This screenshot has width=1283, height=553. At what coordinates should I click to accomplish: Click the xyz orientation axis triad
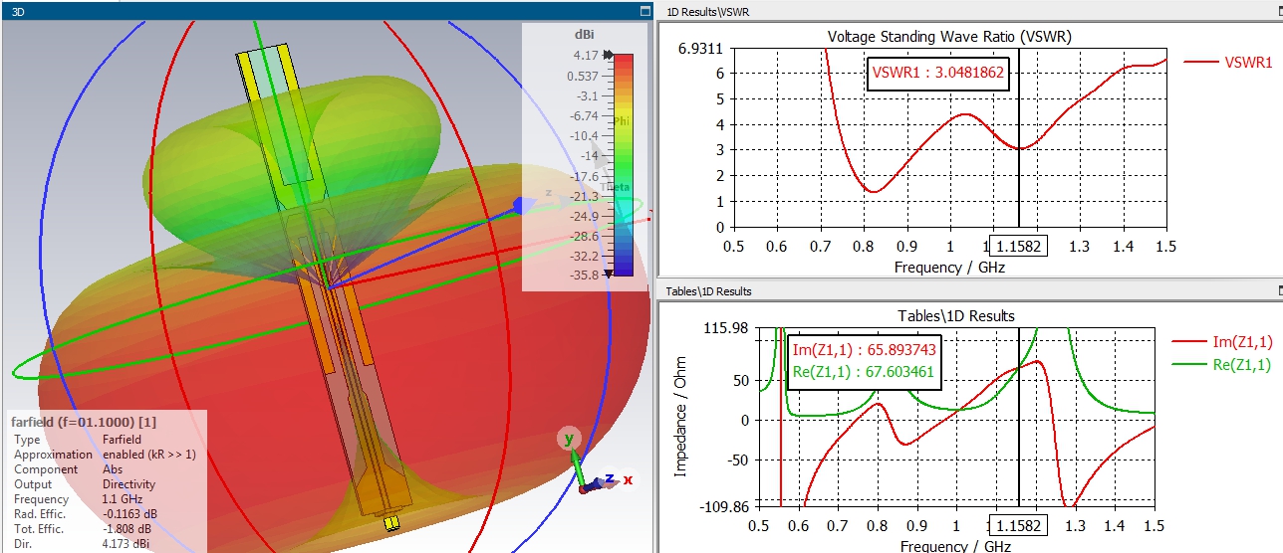[594, 469]
